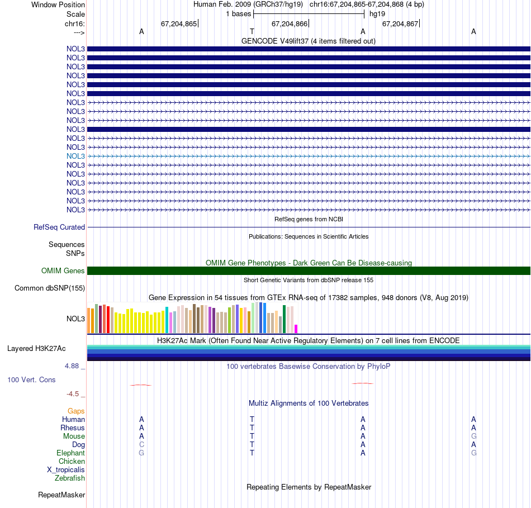Click the RefSeq Curated track label

coord(59,227)
